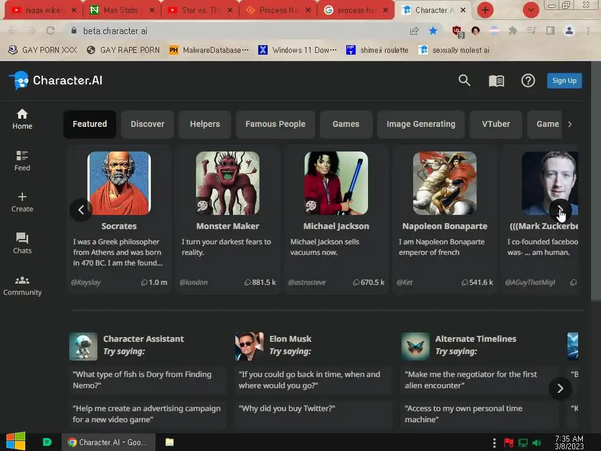Image resolution: width=601 pixels, height=451 pixels.
Task: Select the Games category tab
Action: [x=346, y=124]
